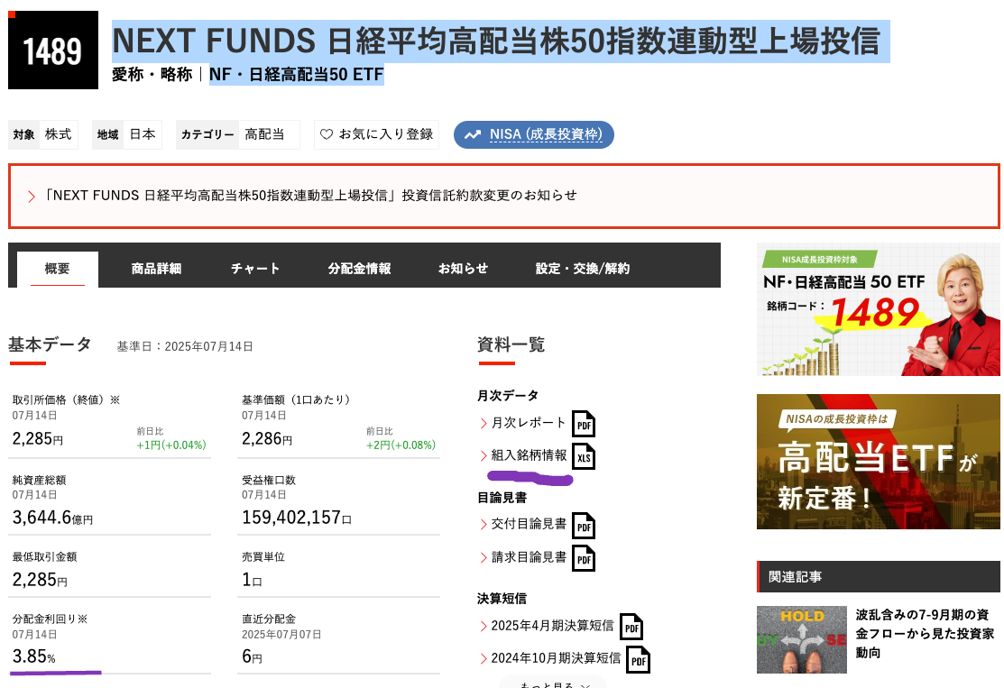This screenshot has height=688, width=1004.
Task: Open PDF icon for 2024年10月期決算短信
Action: click(x=638, y=660)
